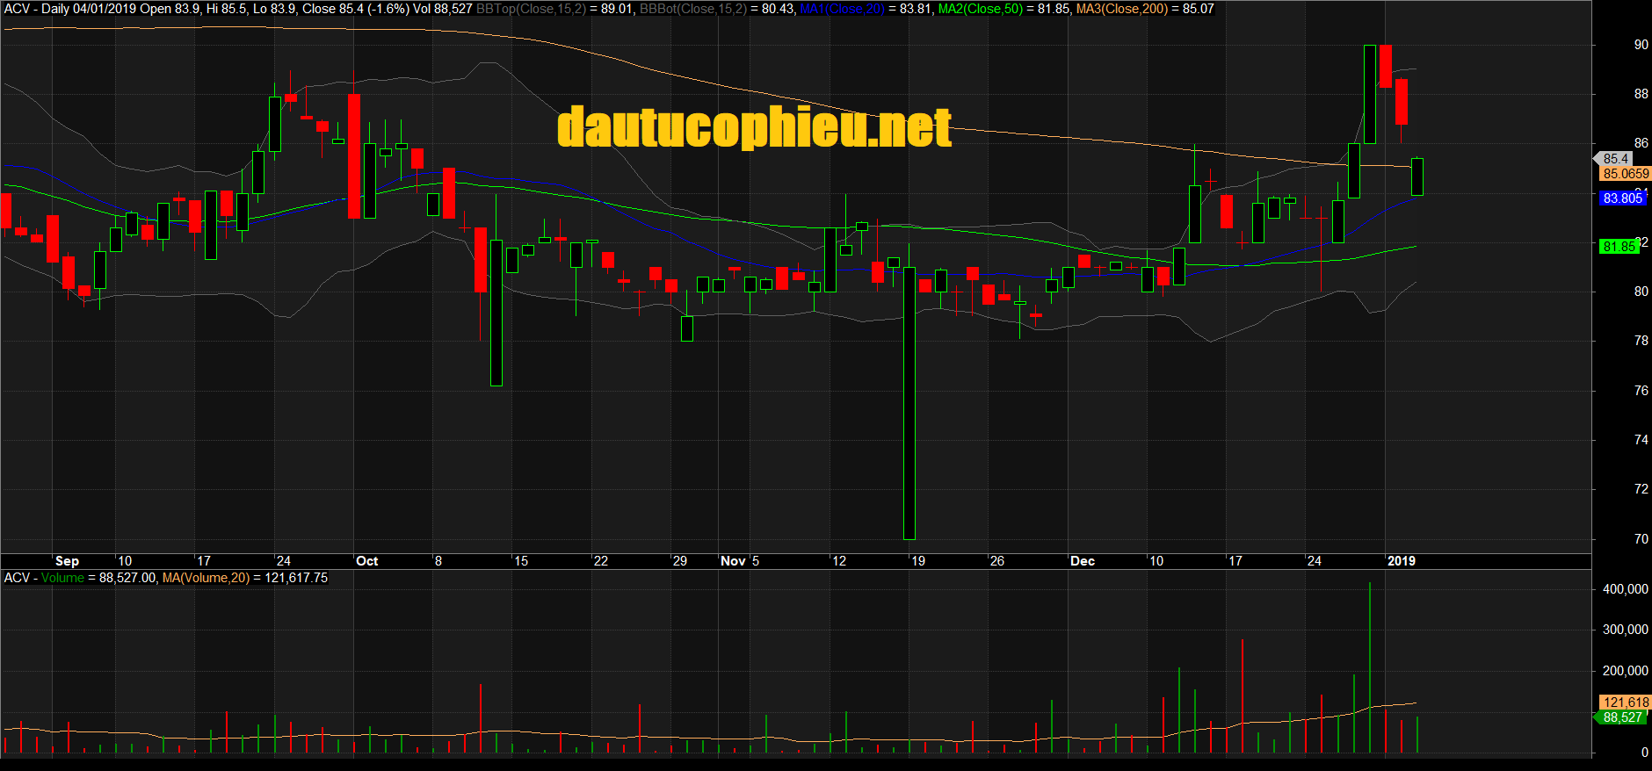
Task: Click the BBTop(Close,15,2) indicator label
Action: click(x=531, y=9)
